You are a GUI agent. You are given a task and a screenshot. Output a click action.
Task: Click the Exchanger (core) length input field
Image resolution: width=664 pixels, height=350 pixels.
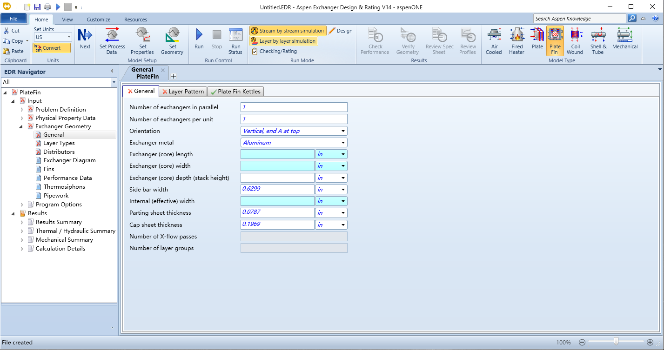pyautogui.click(x=277, y=154)
